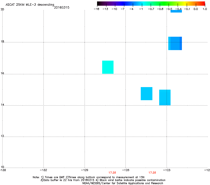Click the blue data block on the 18 latitude line
This screenshot has width=210, height=185.
[x=175, y=43]
